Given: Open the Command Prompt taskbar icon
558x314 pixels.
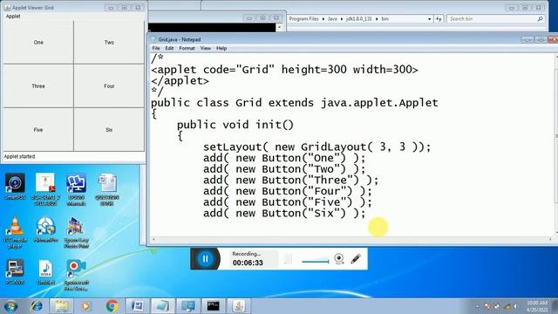Looking at the screenshot, I should [214, 306].
